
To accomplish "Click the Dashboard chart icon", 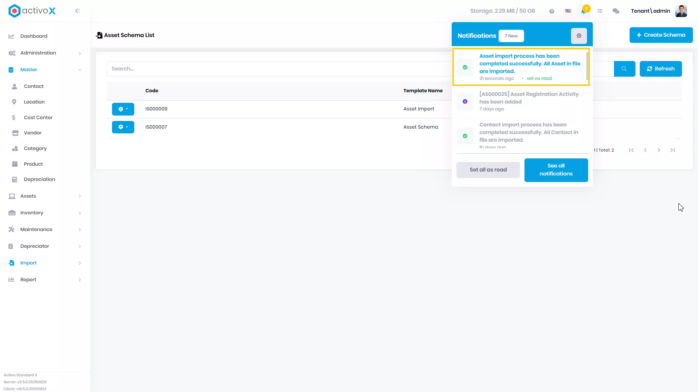I will [11, 36].
